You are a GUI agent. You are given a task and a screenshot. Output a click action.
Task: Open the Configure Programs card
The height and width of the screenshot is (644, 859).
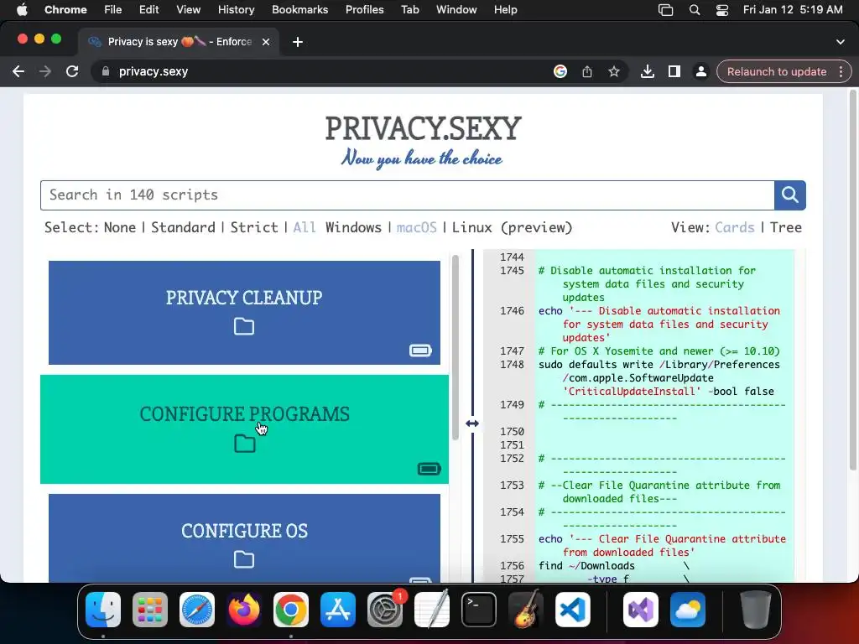click(244, 429)
